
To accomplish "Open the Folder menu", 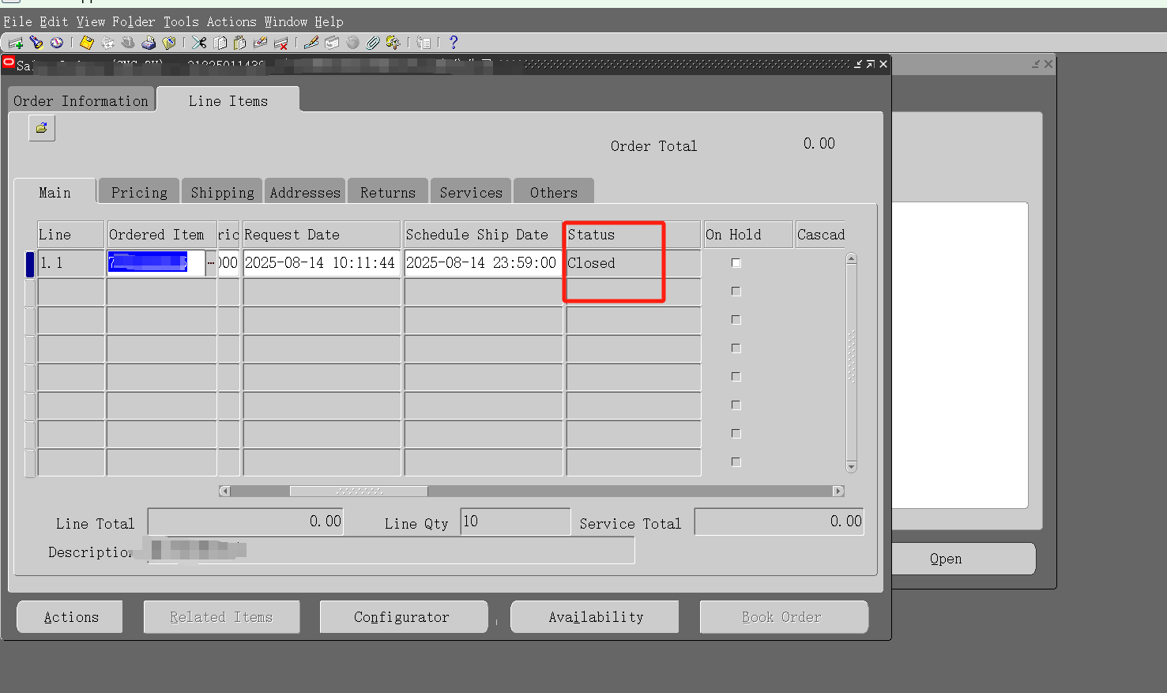I will [134, 22].
